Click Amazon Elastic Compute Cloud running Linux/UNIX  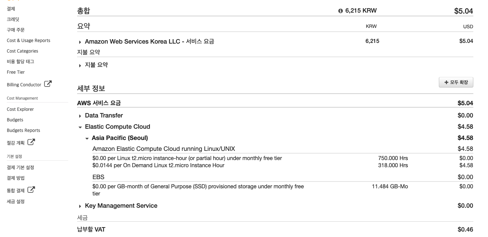(164, 149)
